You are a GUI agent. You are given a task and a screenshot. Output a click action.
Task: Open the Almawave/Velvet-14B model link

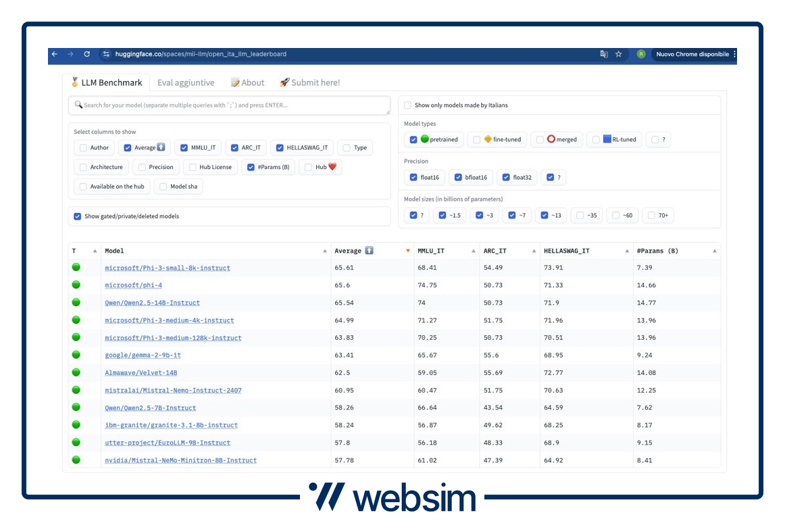click(141, 373)
